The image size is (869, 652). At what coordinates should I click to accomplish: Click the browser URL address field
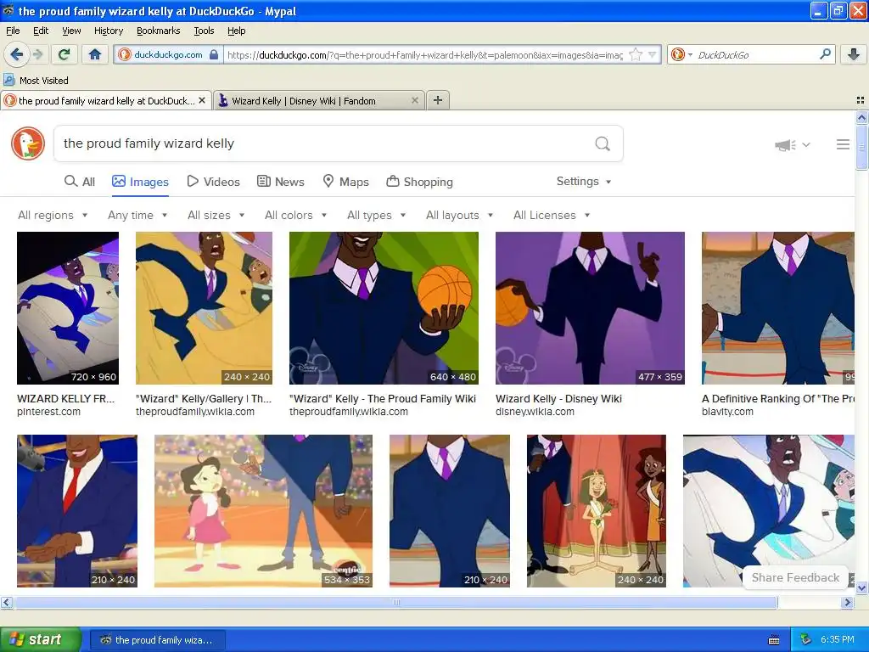(x=424, y=55)
